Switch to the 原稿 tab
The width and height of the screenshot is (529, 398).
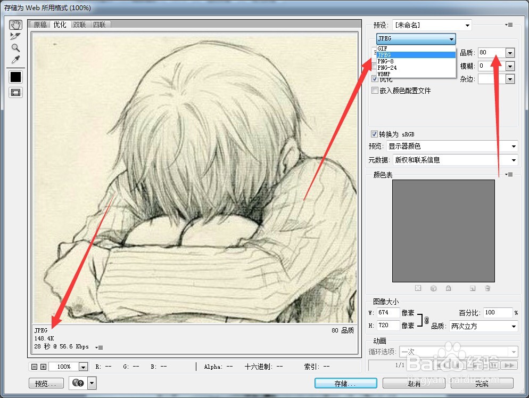(40, 25)
